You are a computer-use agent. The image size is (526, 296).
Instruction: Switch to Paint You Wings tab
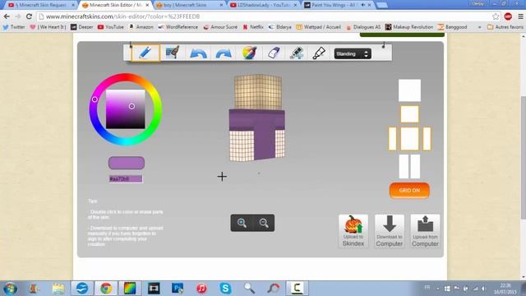[335, 5]
